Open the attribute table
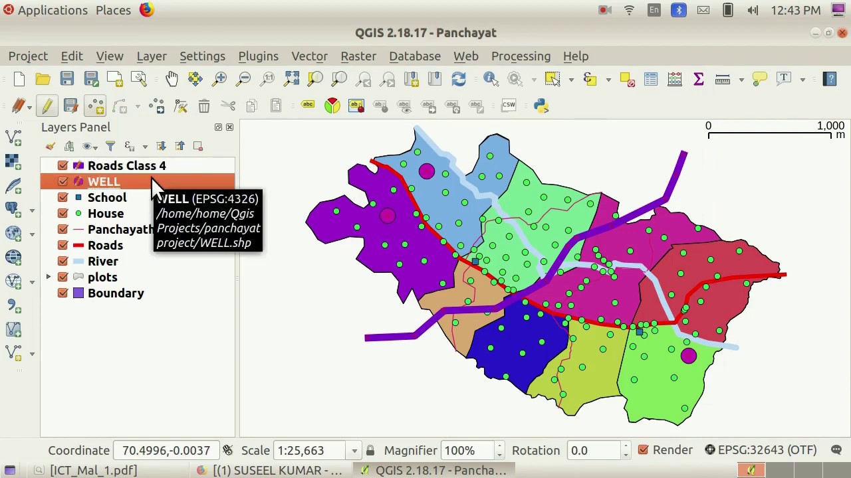The width and height of the screenshot is (851, 478). pyautogui.click(x=651, y=79)
